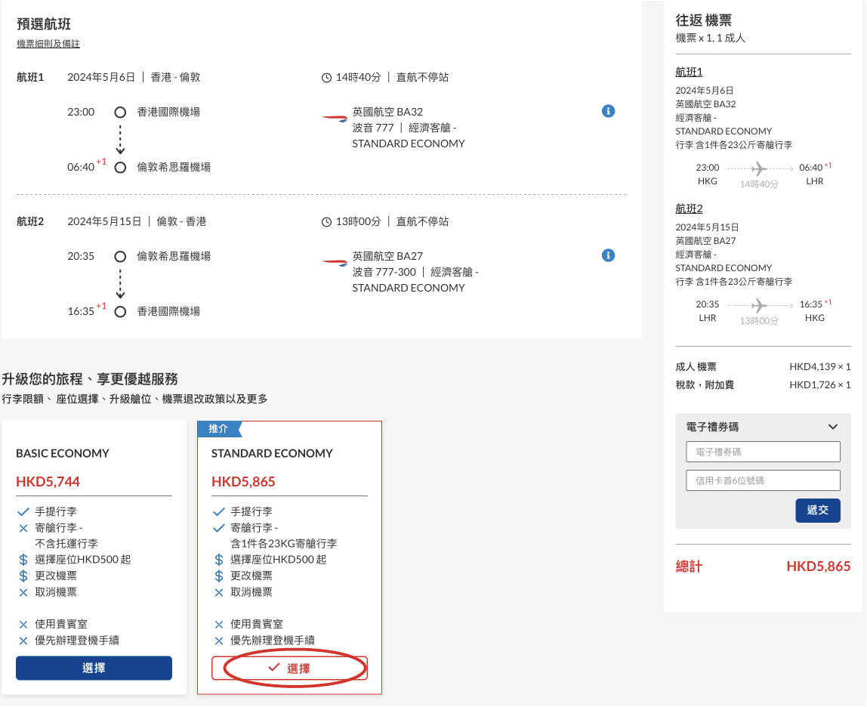Click info icon for flight BA27
867x707 pixels.
coord(608,255)
